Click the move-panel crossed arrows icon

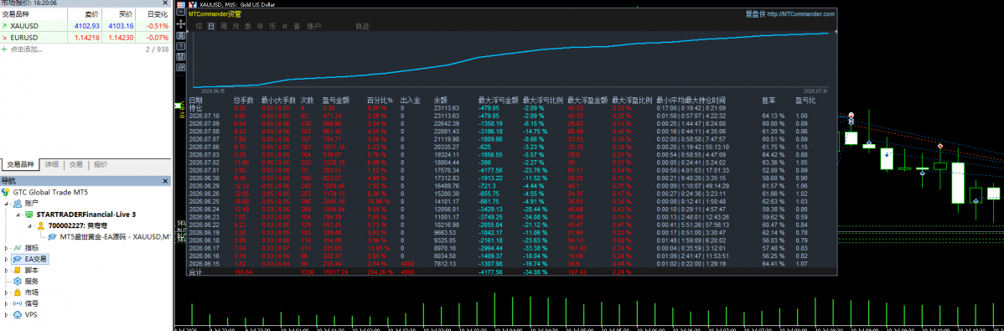pos(180,23)
